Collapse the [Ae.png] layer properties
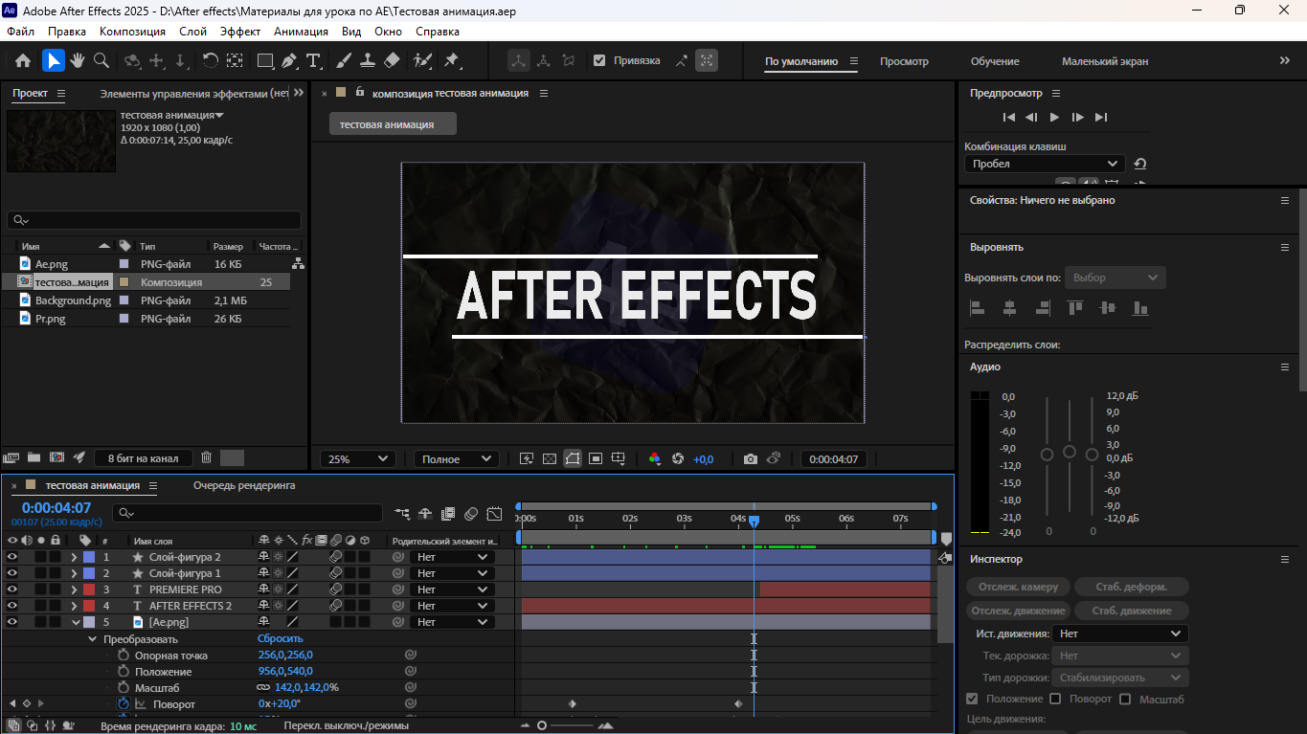 click(75, 622)
